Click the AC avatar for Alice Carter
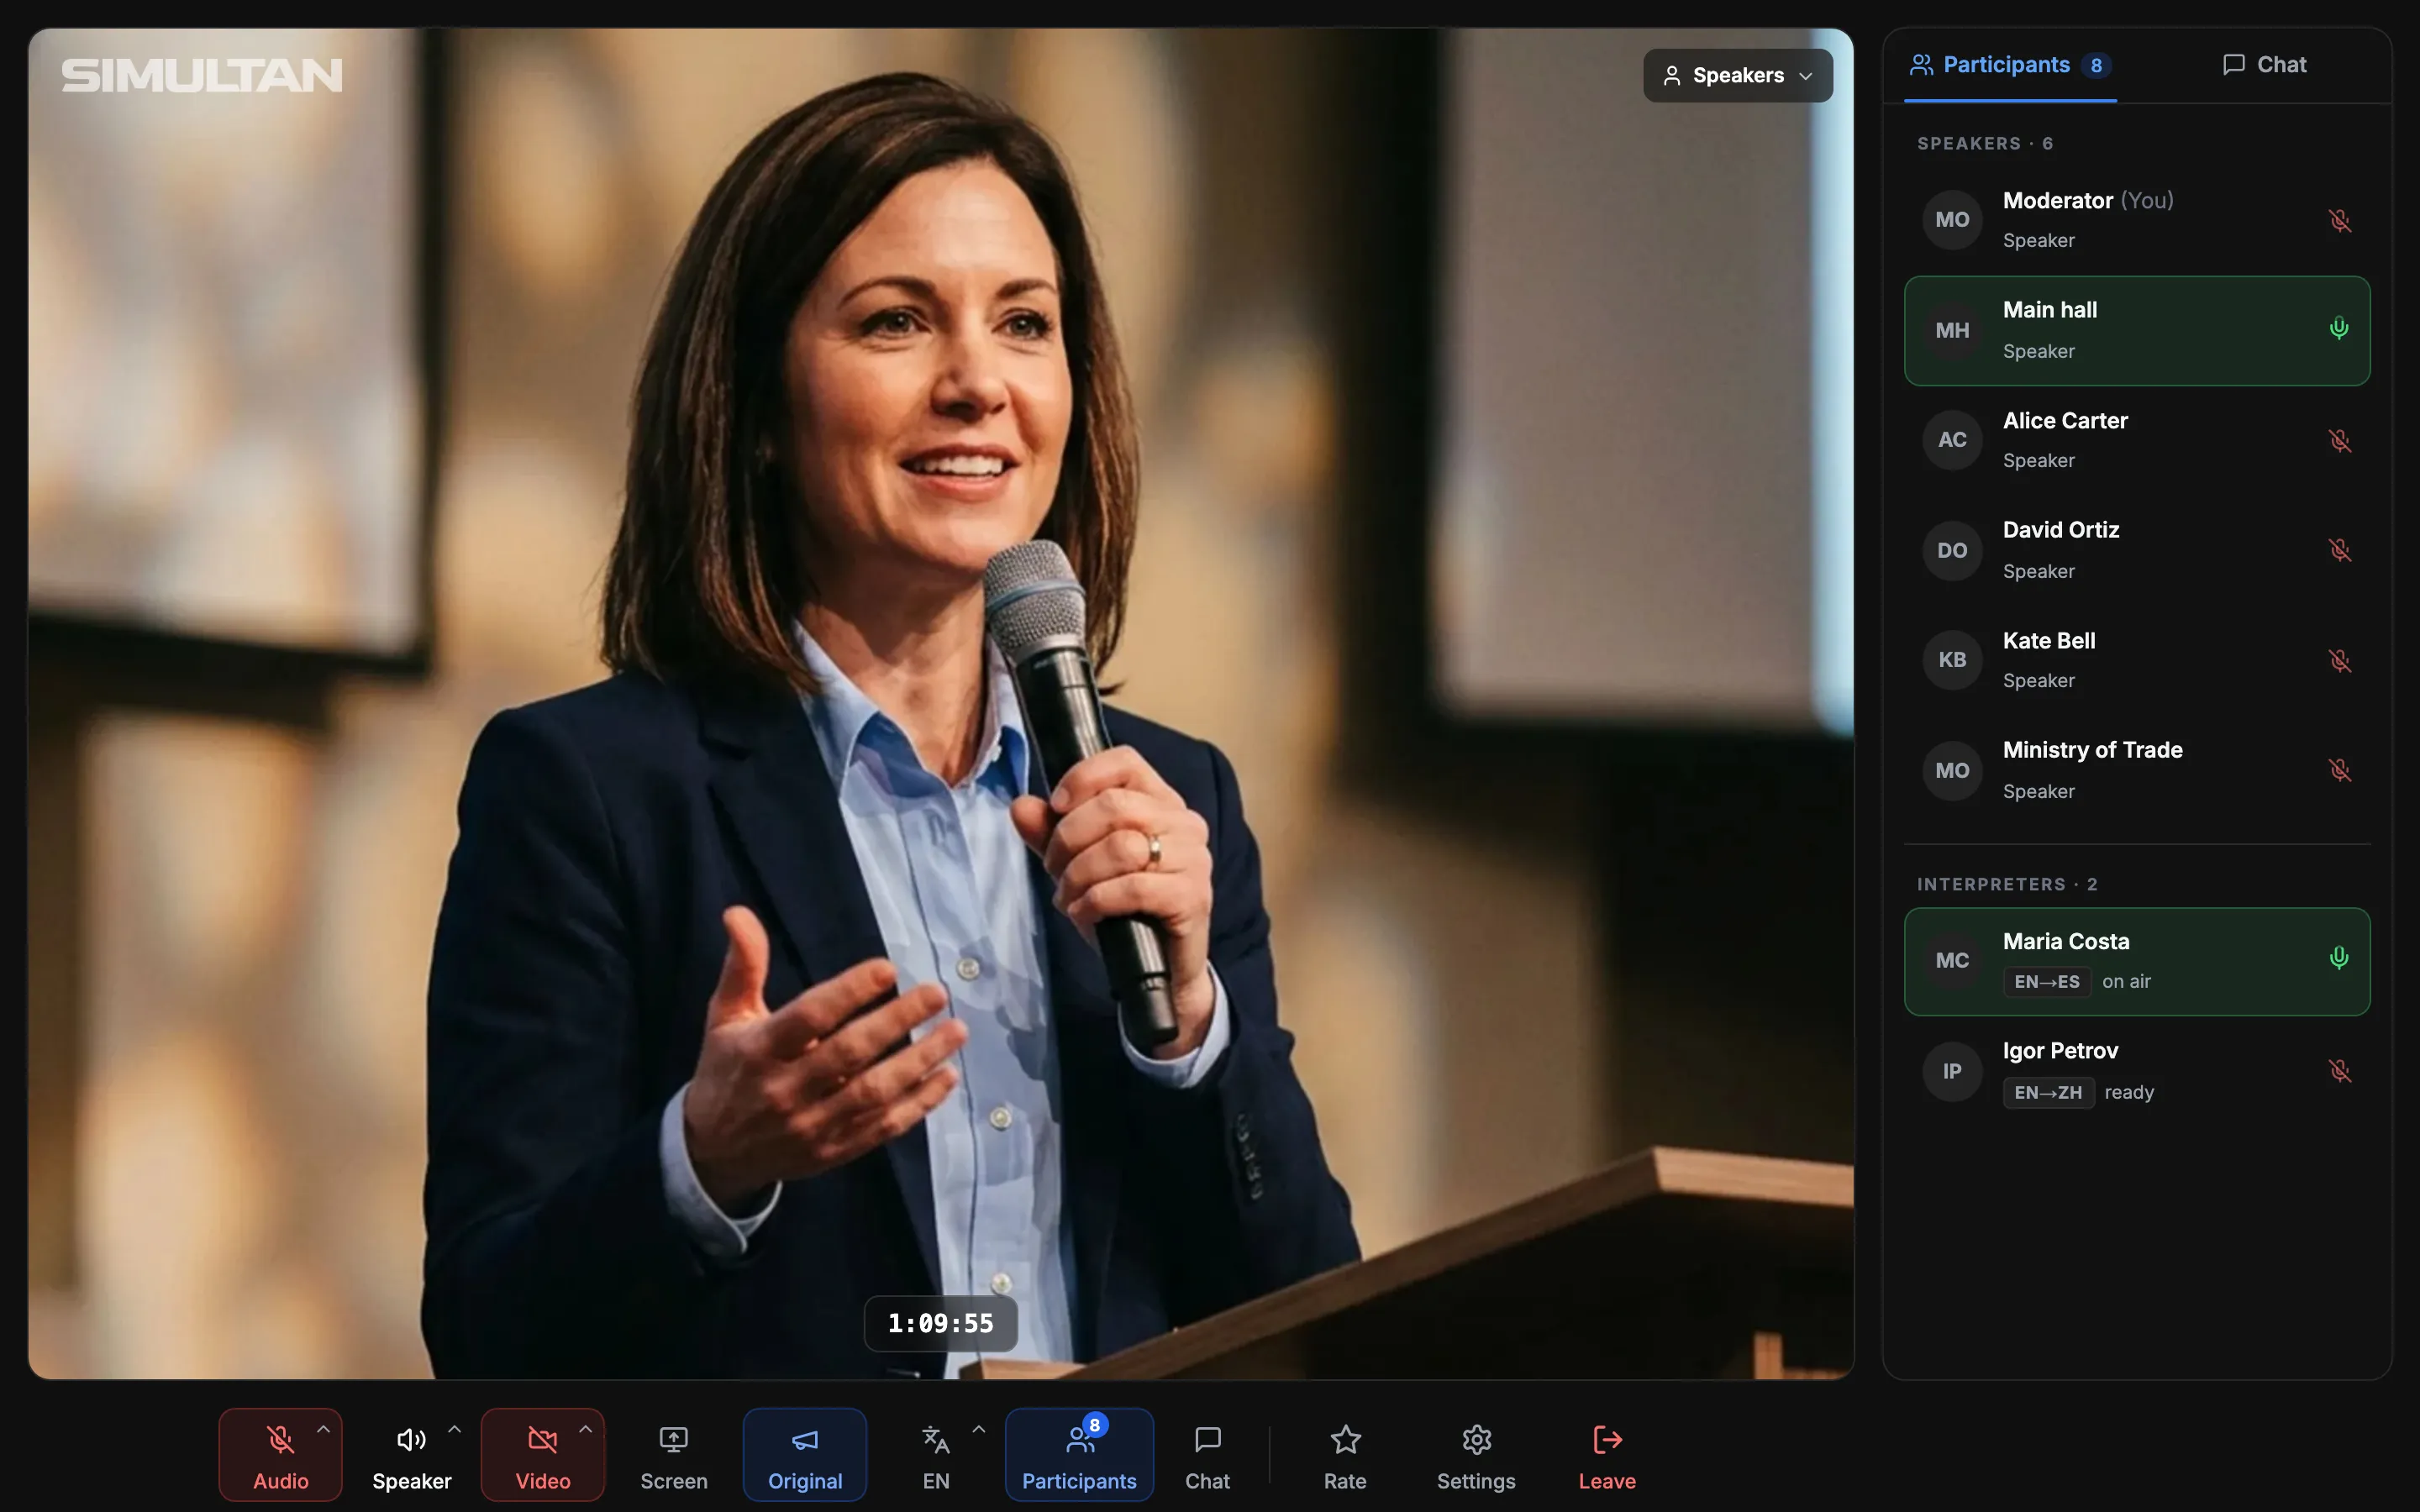Image resolution: width=2420 pixels, height=1512 pixels. point(1952,440)
